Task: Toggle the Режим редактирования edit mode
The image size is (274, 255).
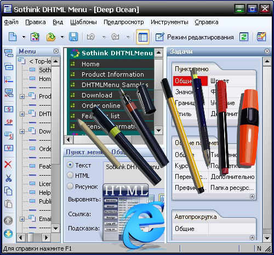Action: (195, 37)
